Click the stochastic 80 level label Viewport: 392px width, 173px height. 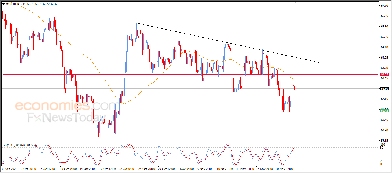coord(382,148)
